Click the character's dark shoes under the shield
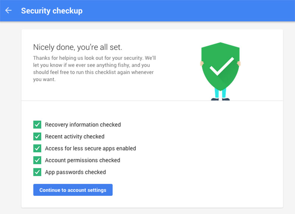 pos(220,99)
